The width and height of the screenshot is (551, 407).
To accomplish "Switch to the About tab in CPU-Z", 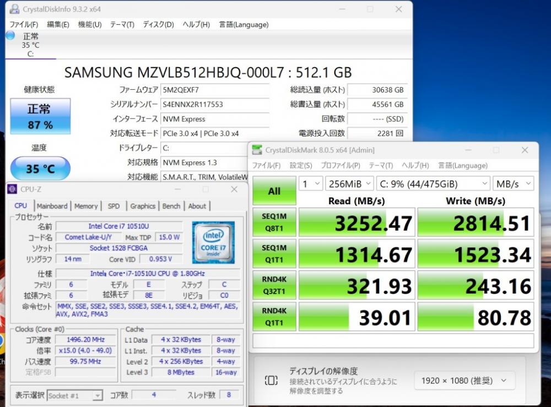I will (197, 206).
